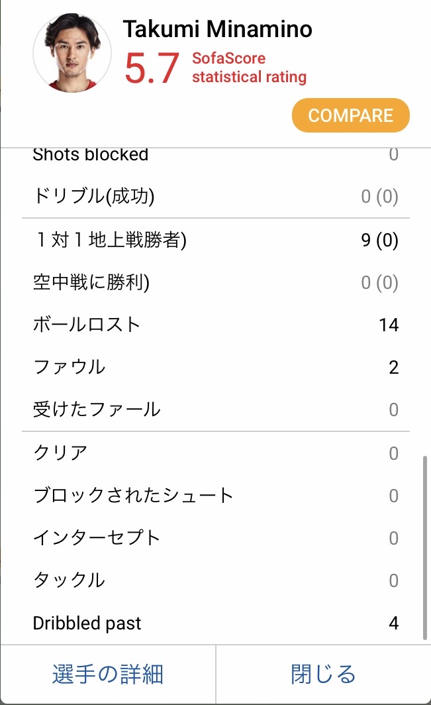Image resolution: width=431 pixels, height=705 pixels.
Task: Select the Dribbled past stat row
Action: pyautogui.click(x=215, y=624)
